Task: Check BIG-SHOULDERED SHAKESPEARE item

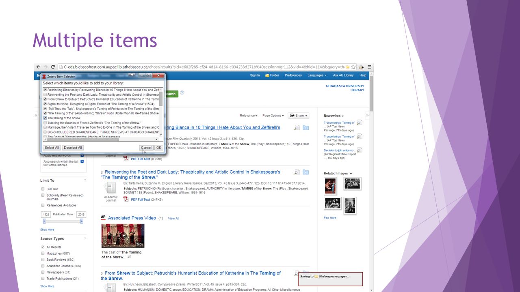Action: point(45,132)
